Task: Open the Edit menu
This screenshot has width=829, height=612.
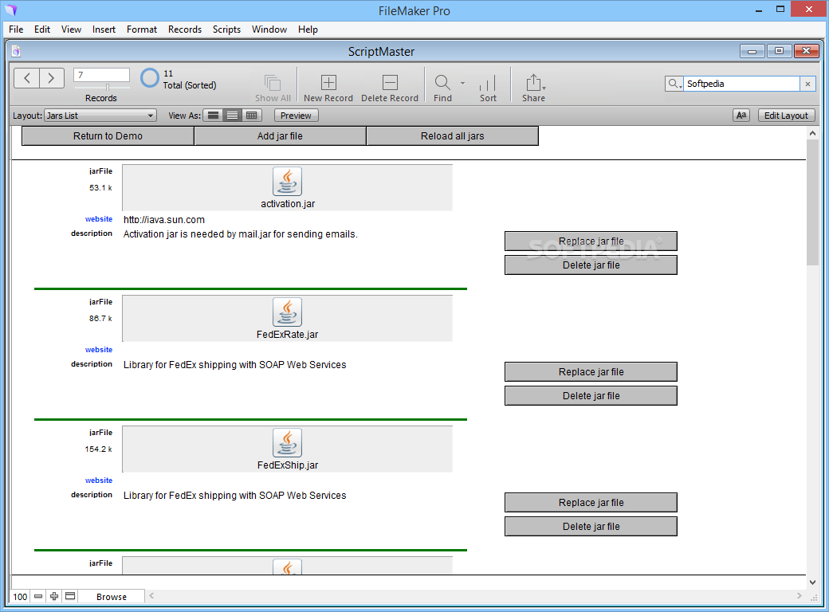Action: [42, 29]
